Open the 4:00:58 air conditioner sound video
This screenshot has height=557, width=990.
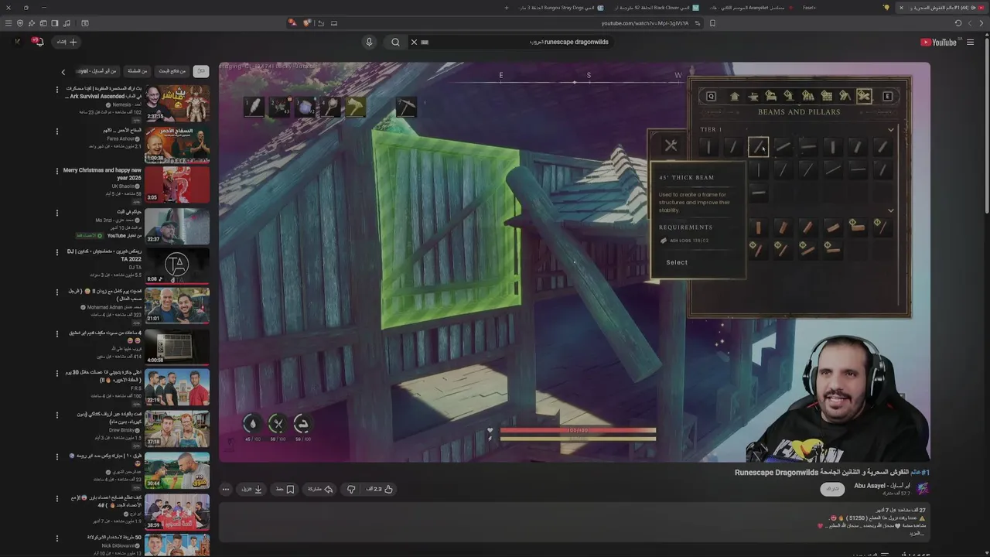[177, 347]
